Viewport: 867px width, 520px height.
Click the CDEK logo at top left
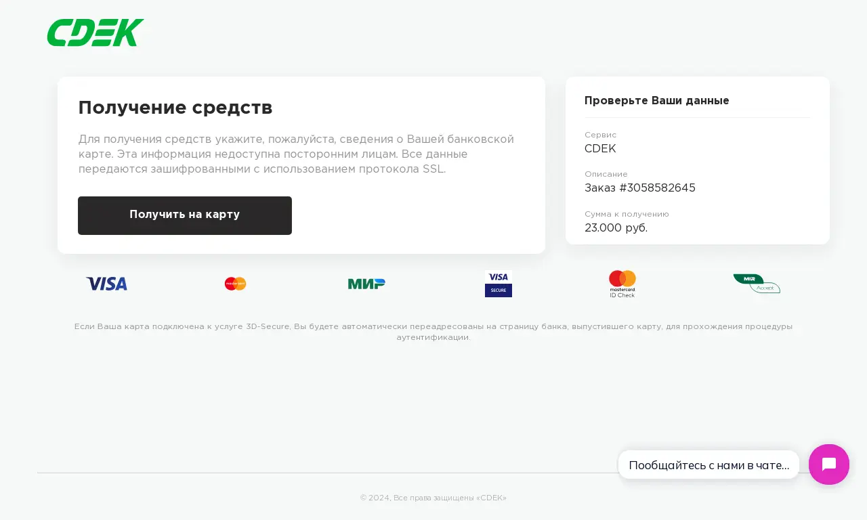[x=95, y=32]
